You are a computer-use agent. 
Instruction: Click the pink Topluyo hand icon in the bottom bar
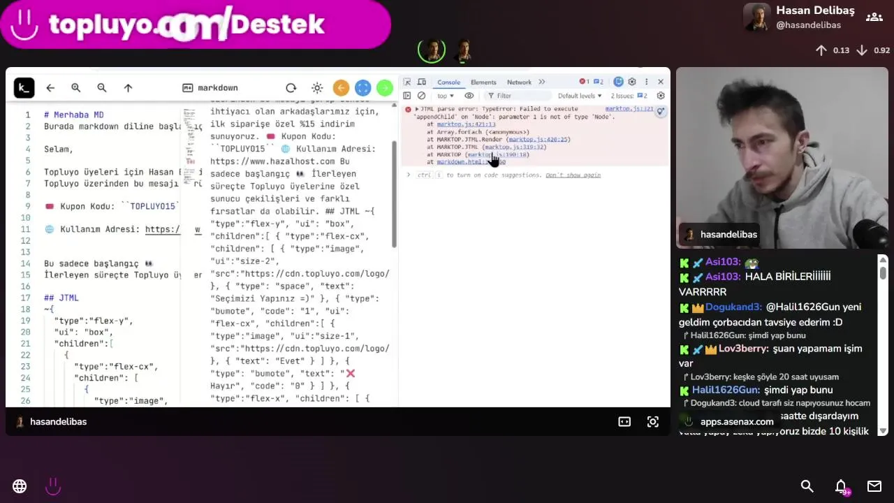53,486
